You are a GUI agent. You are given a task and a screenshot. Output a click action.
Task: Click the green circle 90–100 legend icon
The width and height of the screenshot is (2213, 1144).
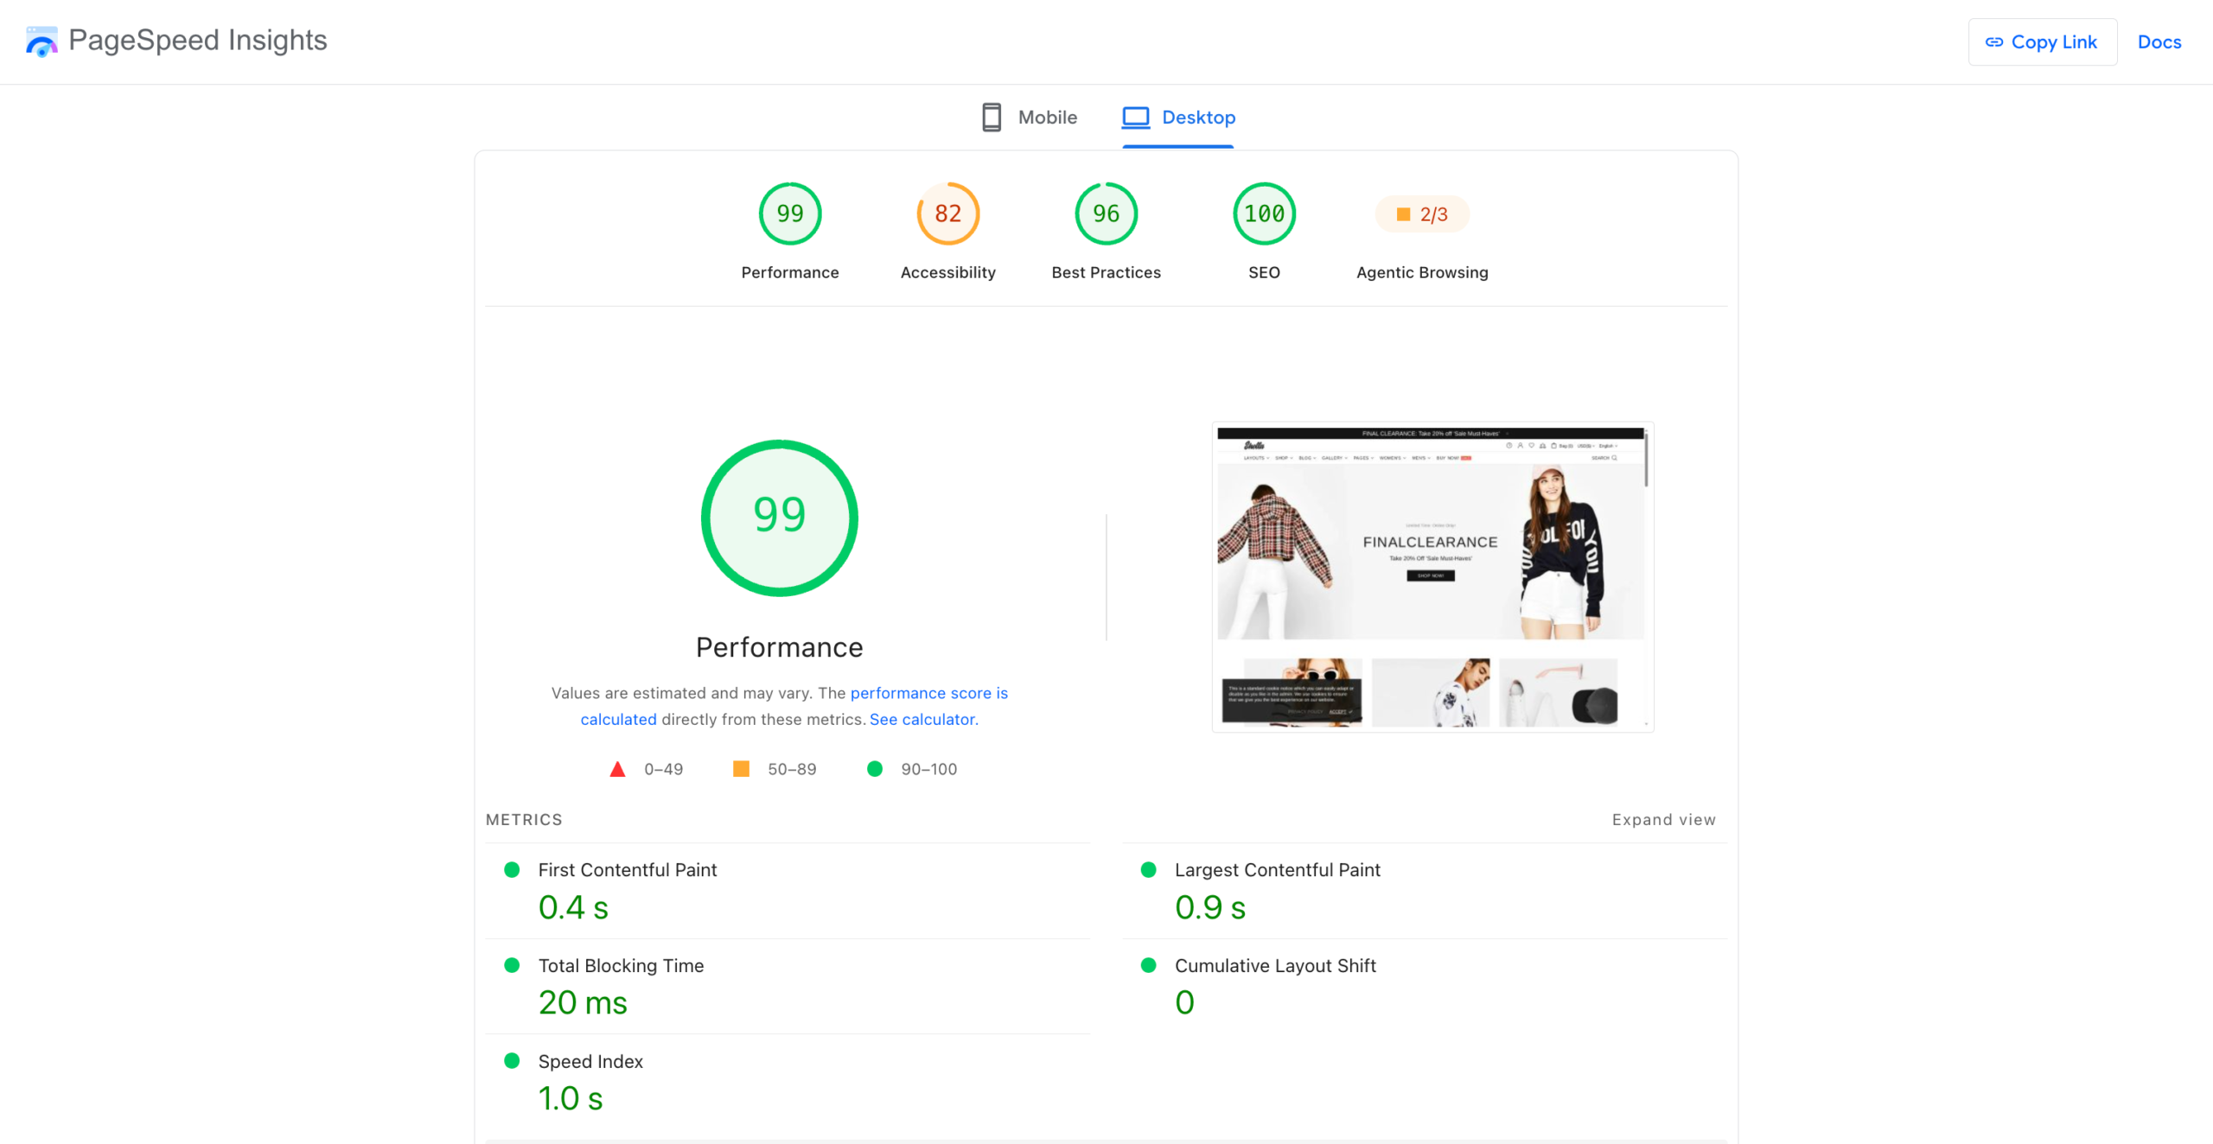875,768
